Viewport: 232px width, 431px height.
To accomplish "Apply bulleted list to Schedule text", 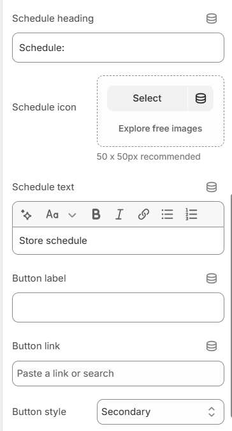I will tap(167, 215).
